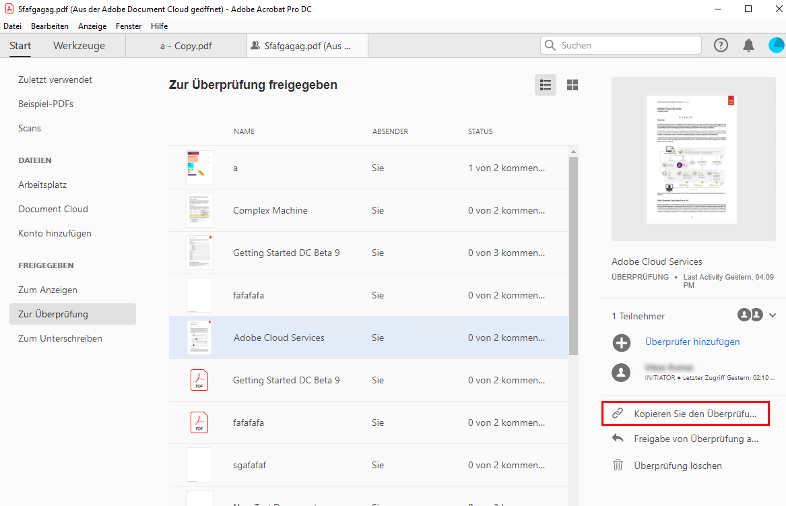Select Scans in sidebar
Image resolution: width=786 pixels, height=506 pixels.
click(x=30, y=129)
